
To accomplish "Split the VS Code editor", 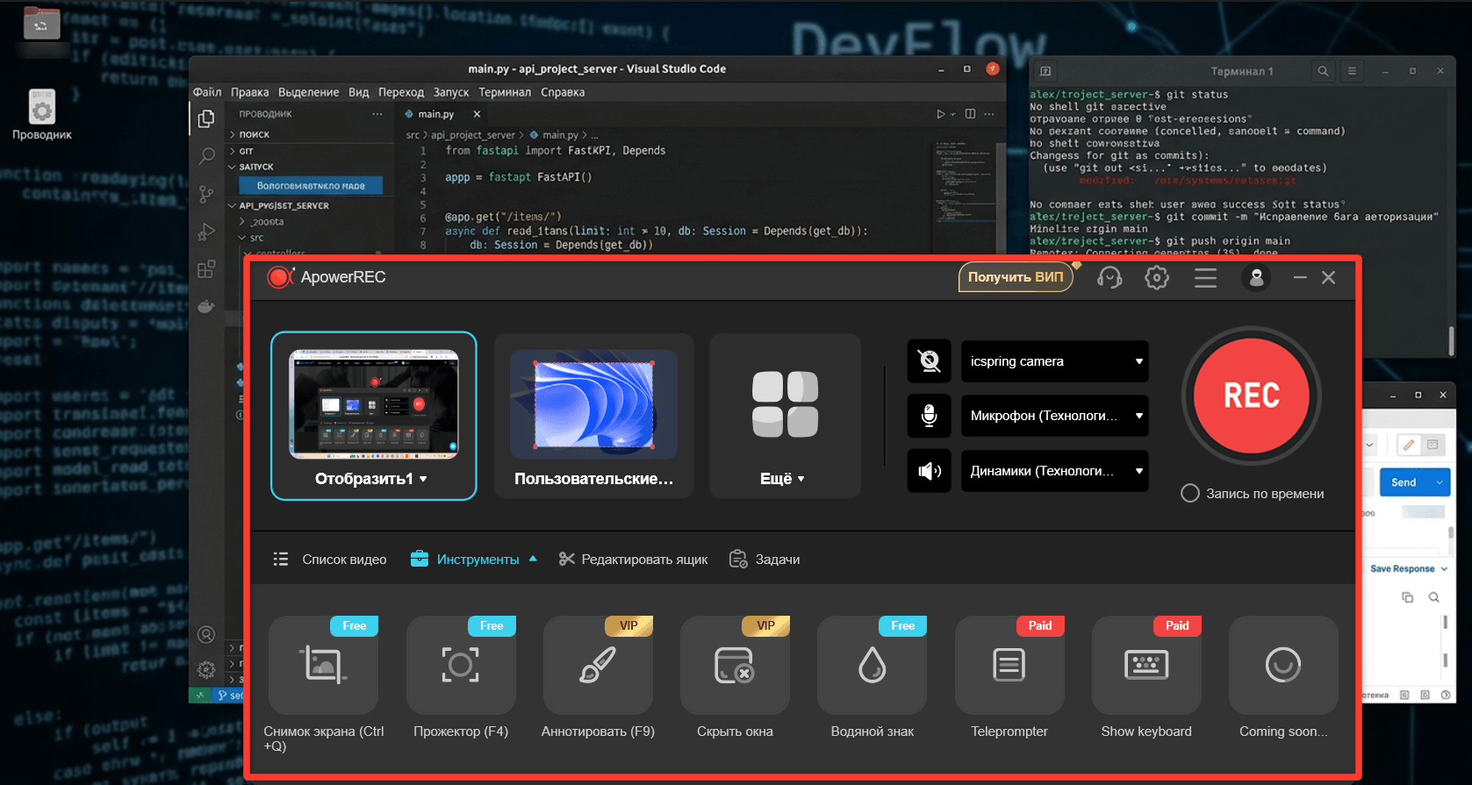I will [970, 114].
